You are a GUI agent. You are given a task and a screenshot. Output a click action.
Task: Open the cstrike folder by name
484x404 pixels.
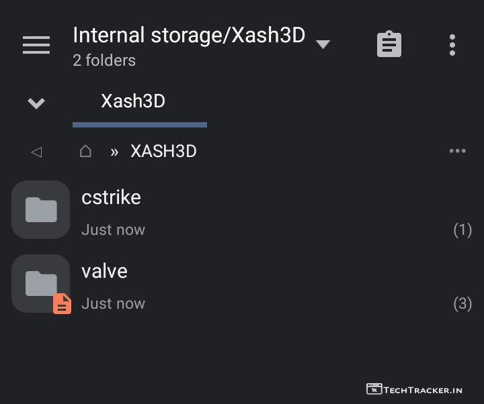tap(111, 197)
